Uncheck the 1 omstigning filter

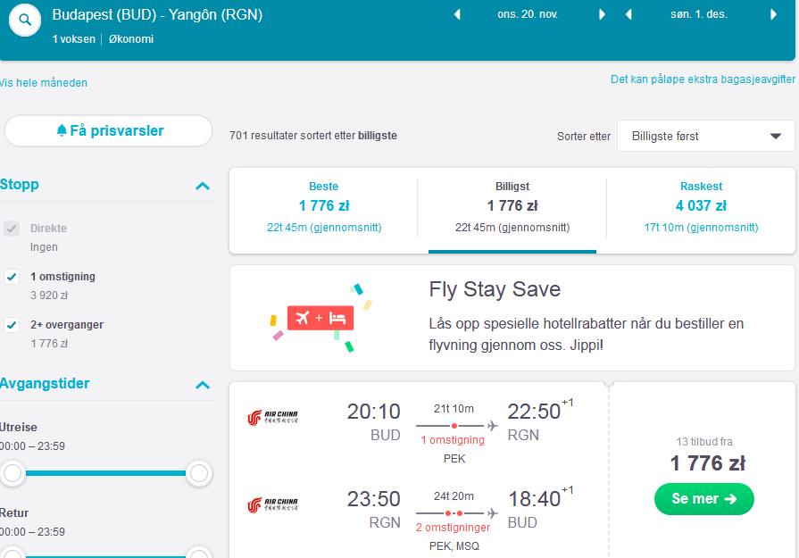coord(12,277)
